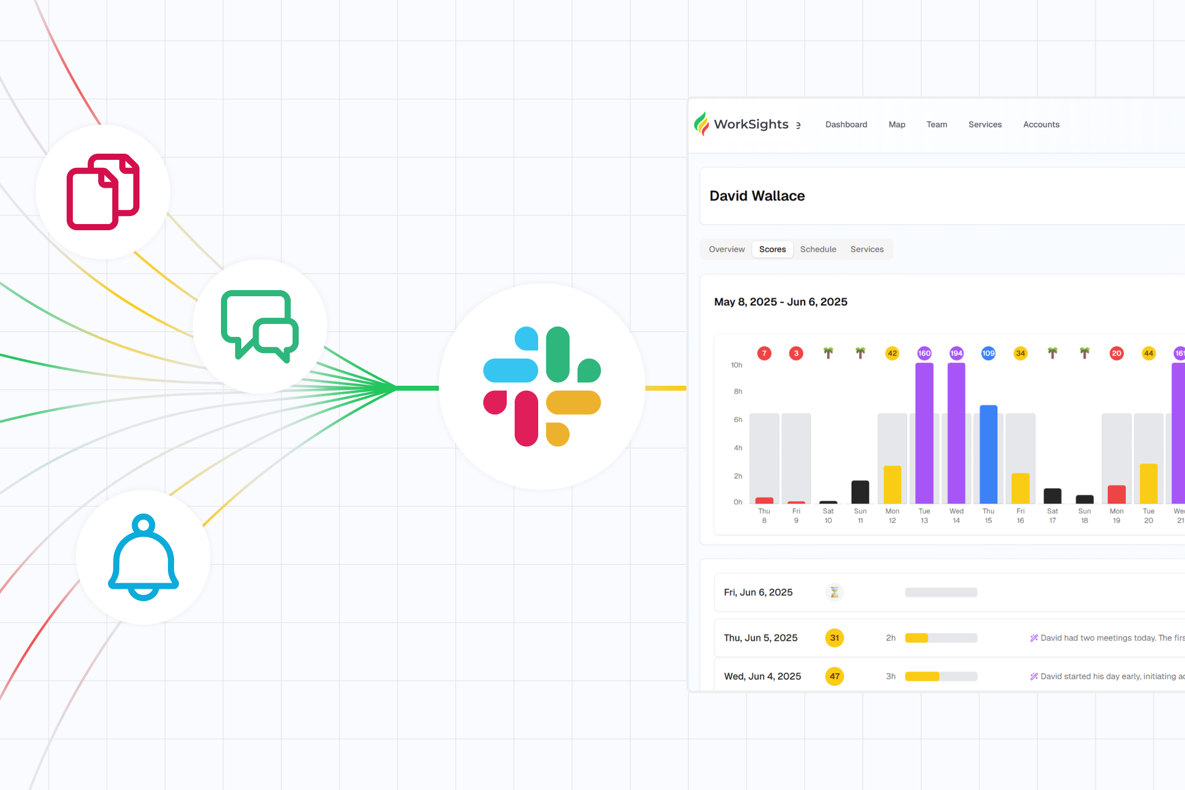Click the purple score badge 194
This screenshot has height=790, width=1185.
pyautogui.click(x=957, y=353)
